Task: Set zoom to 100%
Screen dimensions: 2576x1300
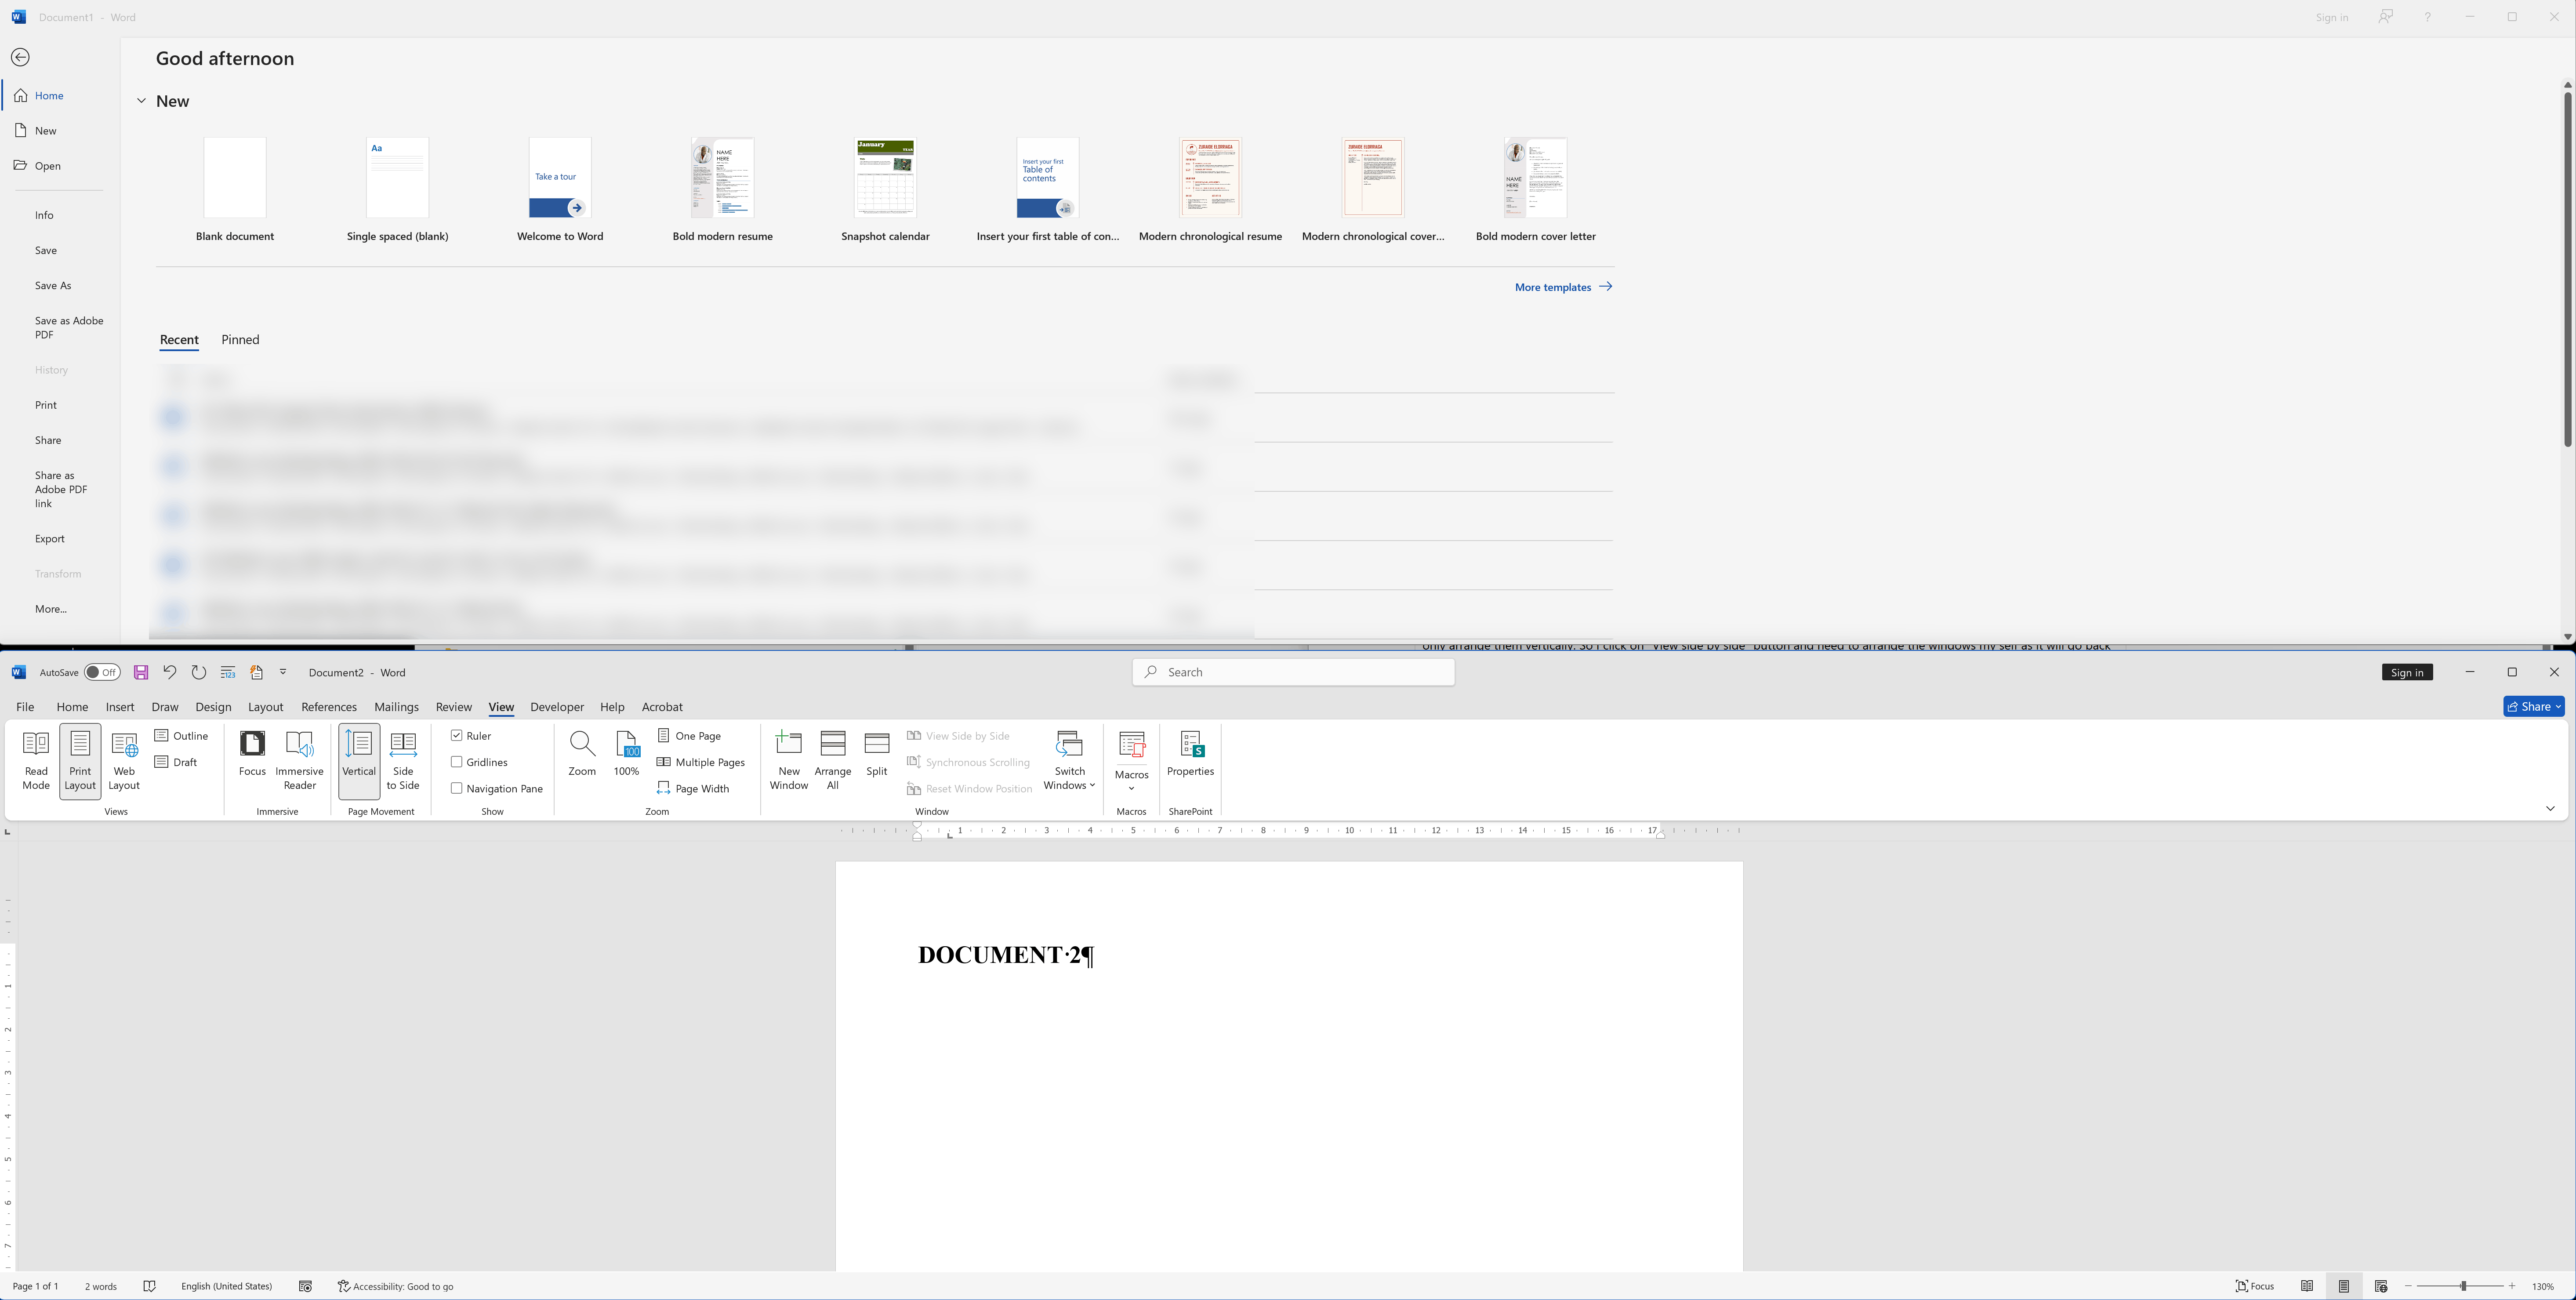Action: click(627, 755)
